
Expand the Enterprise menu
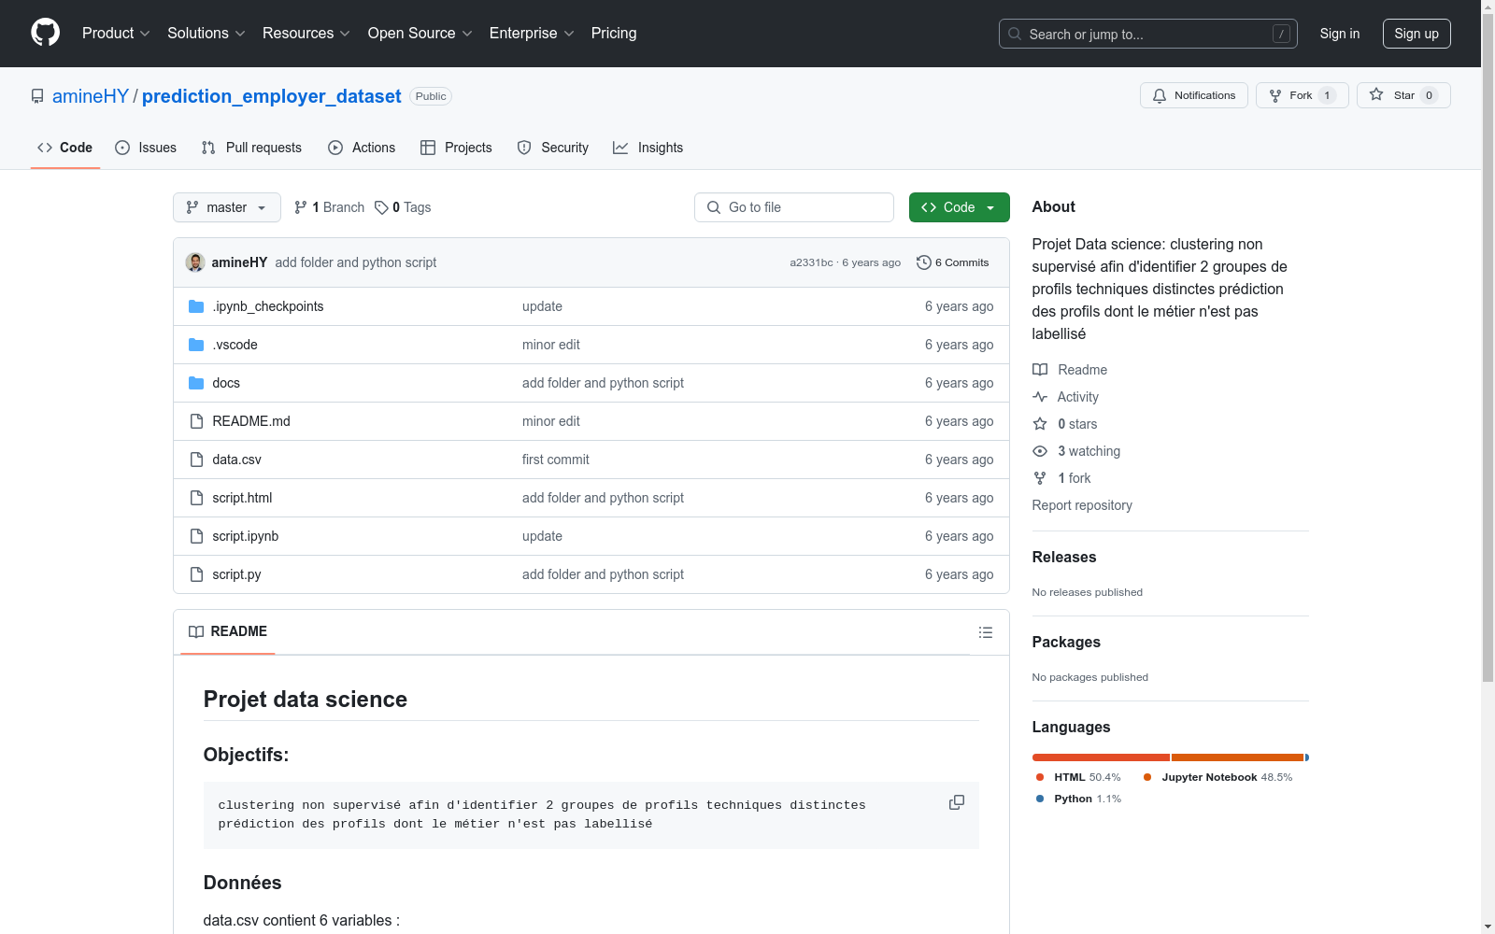tap(532, 34)
